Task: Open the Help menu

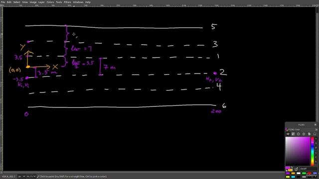Action: [x=88, y=2]
